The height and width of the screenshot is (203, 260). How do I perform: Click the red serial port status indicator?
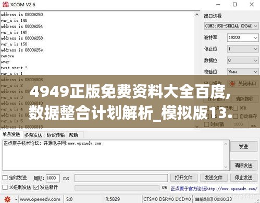(232, 84)
